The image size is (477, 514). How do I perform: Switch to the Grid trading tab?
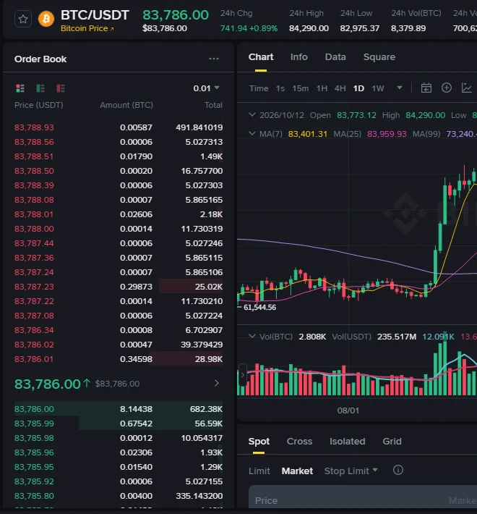point(392,442)
